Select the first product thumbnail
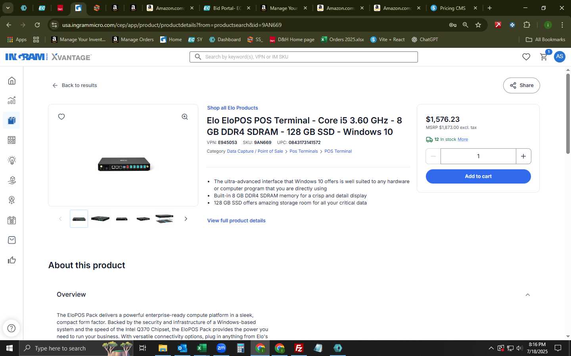The height and width of the screenshot is (356, 571). [79, 219]
